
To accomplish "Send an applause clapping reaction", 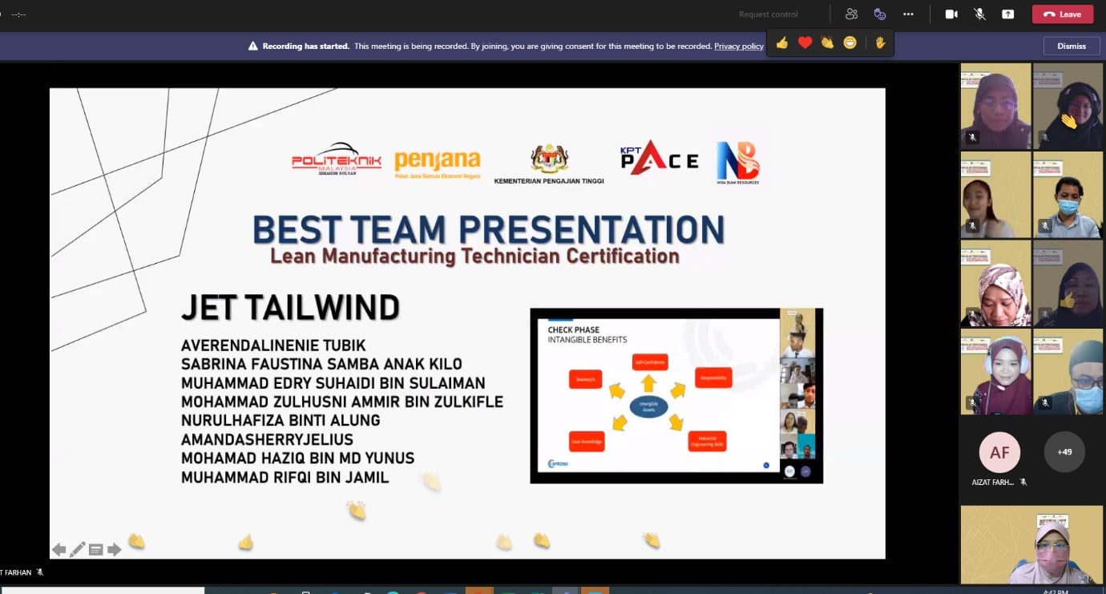I will (x=827, y=42).
